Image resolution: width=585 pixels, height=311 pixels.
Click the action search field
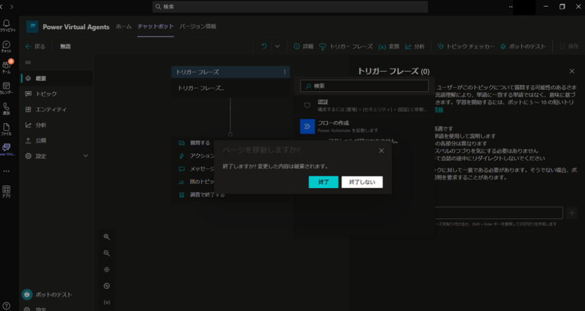point(364,86)
